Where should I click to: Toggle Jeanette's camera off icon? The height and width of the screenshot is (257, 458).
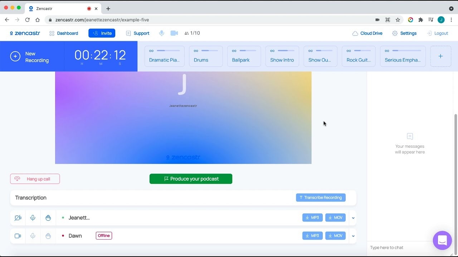point(18,218)
